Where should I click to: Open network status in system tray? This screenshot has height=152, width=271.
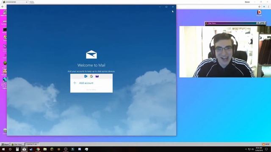point(249,149)
